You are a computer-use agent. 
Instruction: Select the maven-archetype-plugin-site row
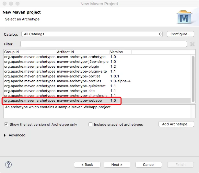[97, 71]
